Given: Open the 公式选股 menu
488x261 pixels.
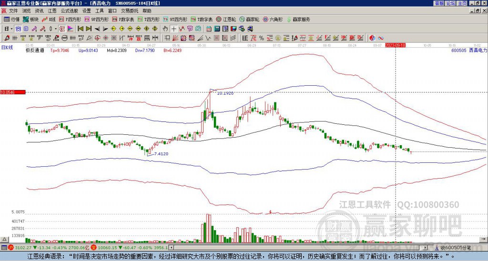Looking at the screenshot, I should click(70, 11).
